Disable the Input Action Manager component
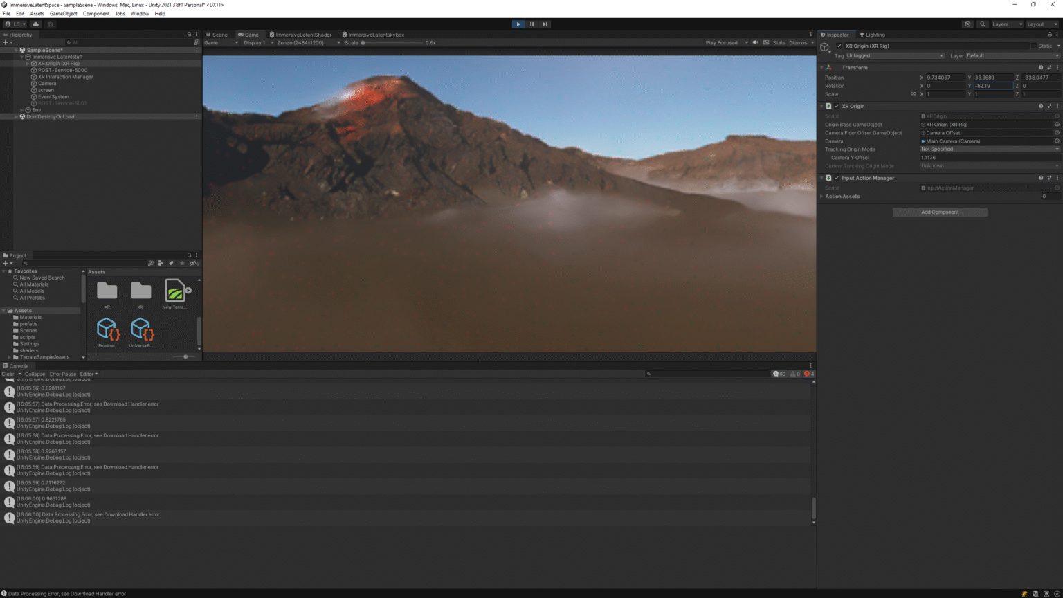Viewport: 1063px width, 598px height. point(837,178)
